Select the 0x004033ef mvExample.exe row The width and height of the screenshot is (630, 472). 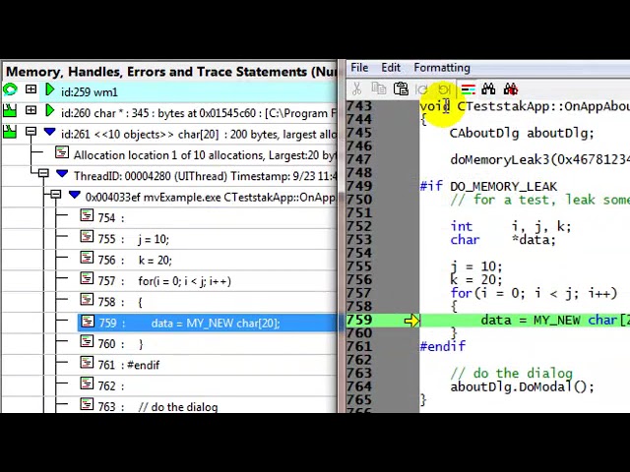point(168,197)
